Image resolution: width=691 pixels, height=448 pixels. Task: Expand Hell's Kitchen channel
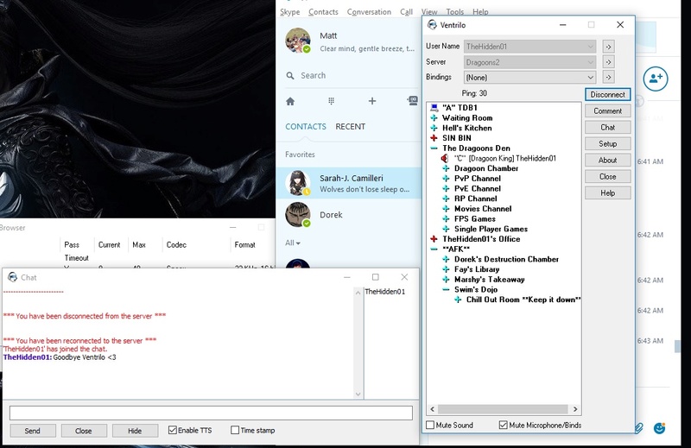click(x=434, y=128)
